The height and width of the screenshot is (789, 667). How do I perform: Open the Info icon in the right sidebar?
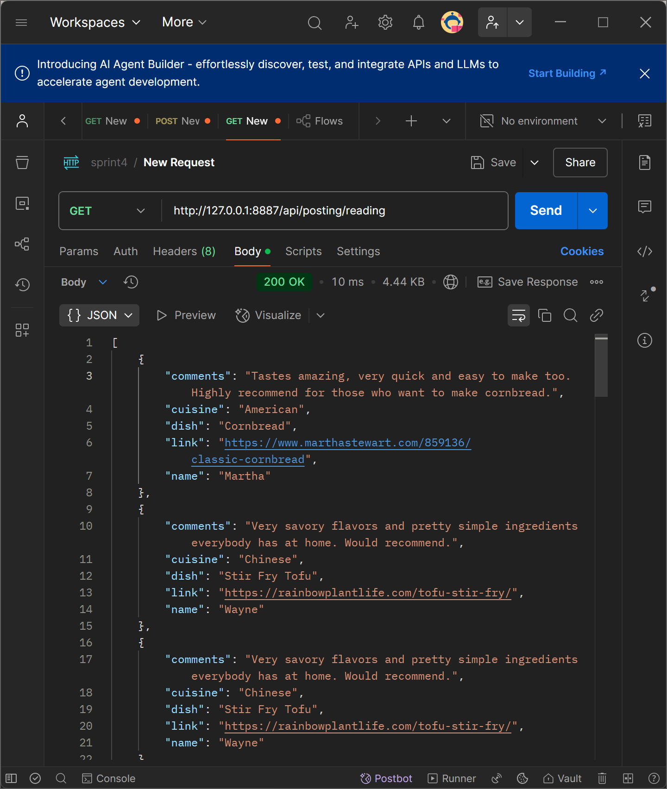point(644,340)
